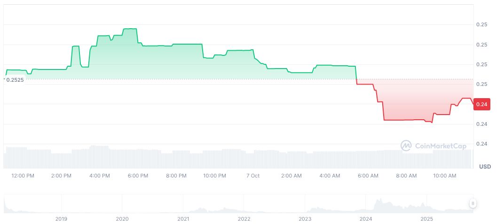Click the 2024 volume spike in navigator
The height and width of the screenshot is (224, 504).
(x=377, y=204)
